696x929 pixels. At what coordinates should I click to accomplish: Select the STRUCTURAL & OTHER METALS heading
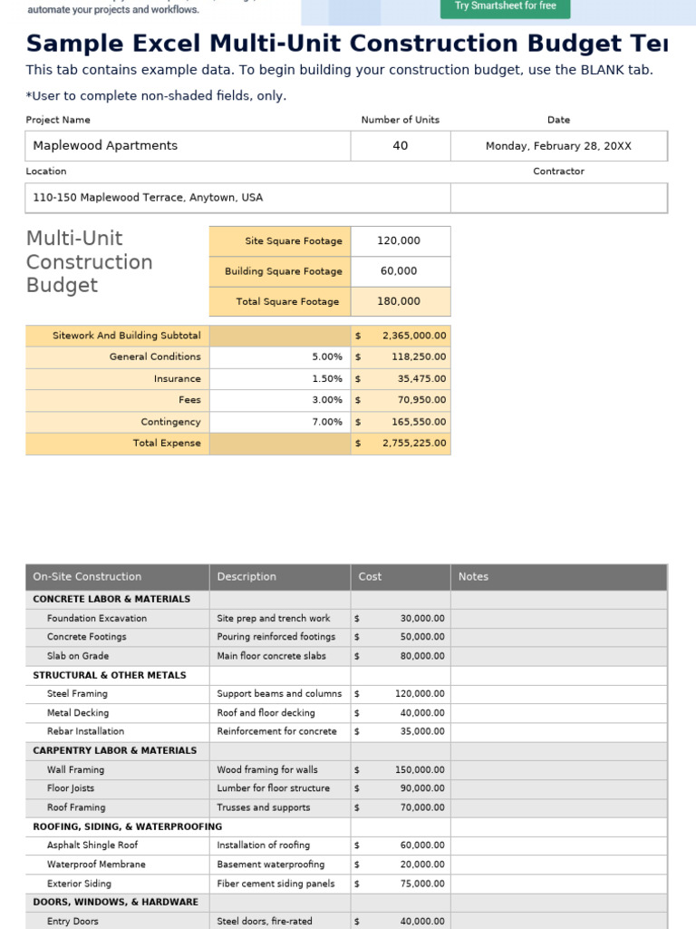tap(110, 675)
